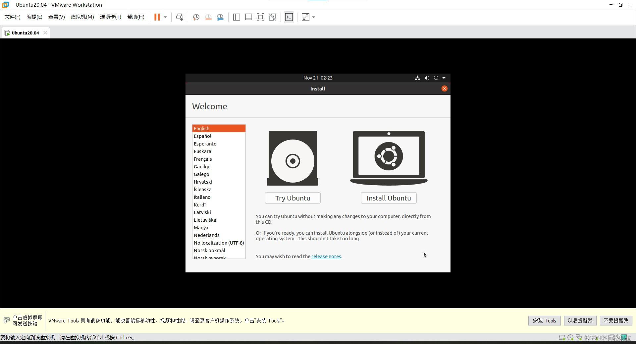Pause the virtual machine with the orange pause icon
The height and width of the screenshot is (344, 636).
click(x=157, y=17)
